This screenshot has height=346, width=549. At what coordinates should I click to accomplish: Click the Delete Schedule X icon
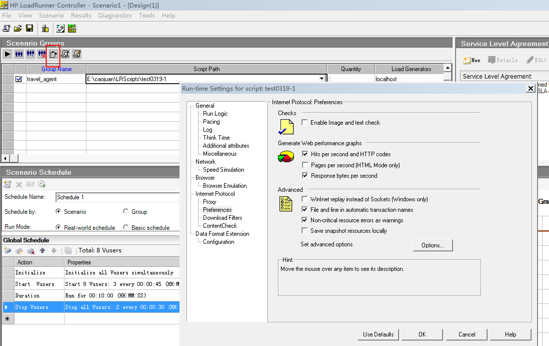click(19, 184)
